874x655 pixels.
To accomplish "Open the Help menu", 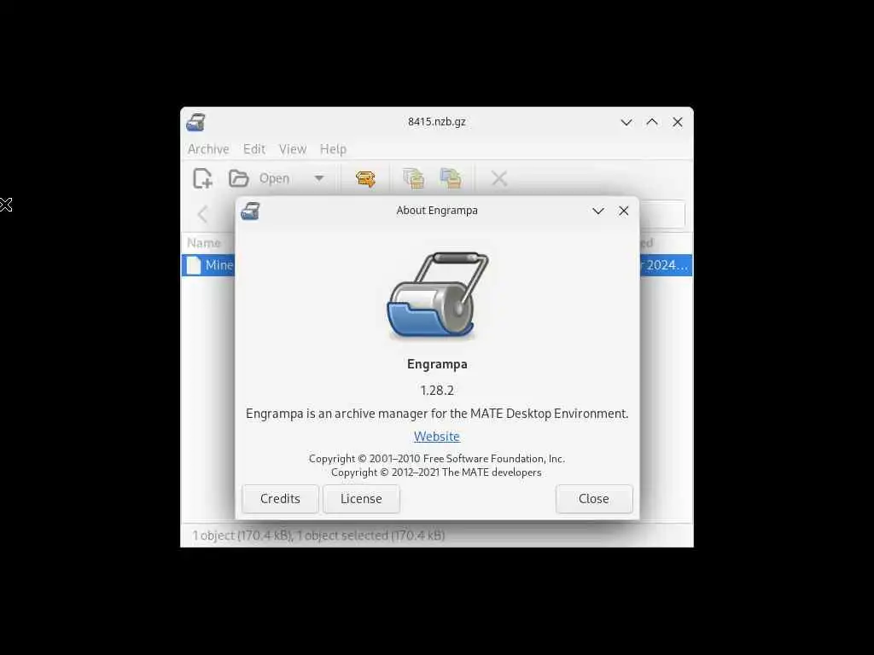I will [x=334, y=148].
